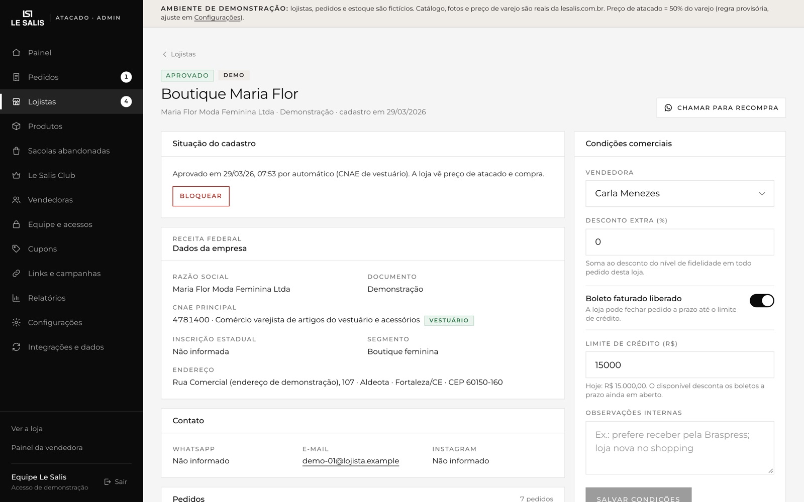Open Painel in the sidebar
Screen dimensions: 804x502
[71, 53]
